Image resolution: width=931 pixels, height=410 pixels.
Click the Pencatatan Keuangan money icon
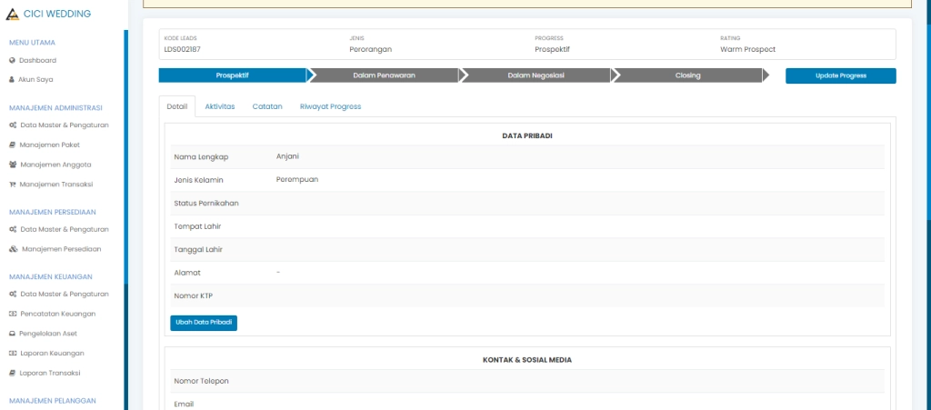13,313
